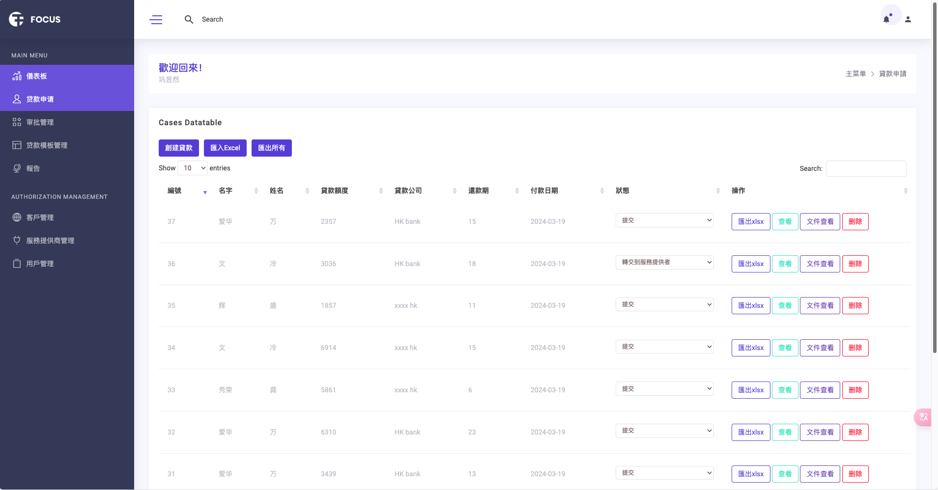Viewport: 938px width, 490px height.
Task: Delete case 35 with 刪除 button
Action: [855, 305]
